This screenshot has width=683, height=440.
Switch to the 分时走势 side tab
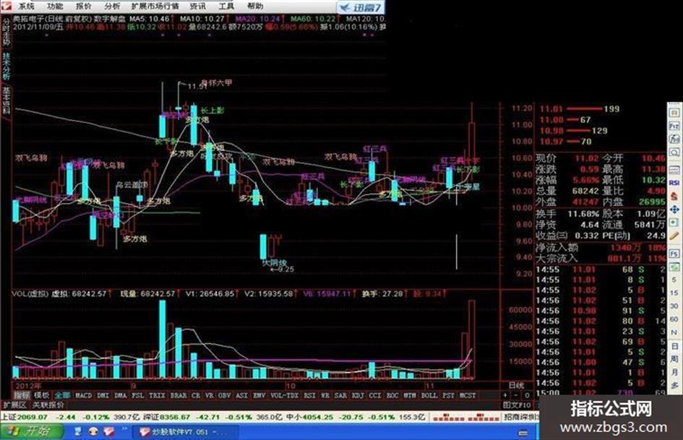coord(6,33)
